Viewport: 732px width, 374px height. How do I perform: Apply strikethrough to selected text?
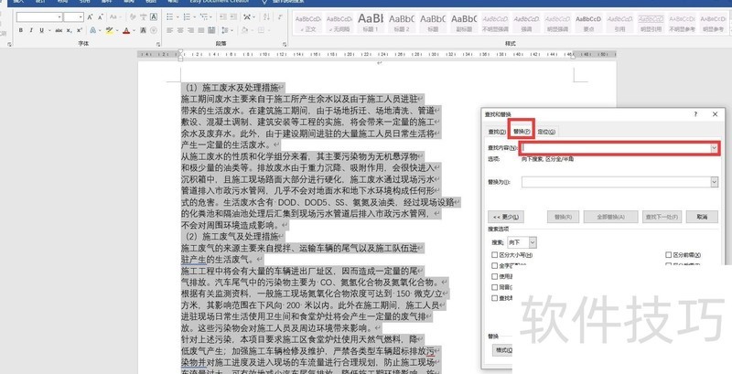click(59, 30)
